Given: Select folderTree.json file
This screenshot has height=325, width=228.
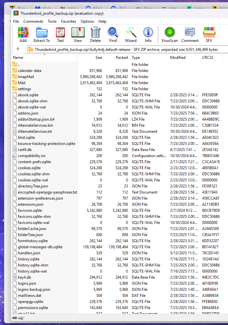Looking at the screenshot, I should pyautogui.click(x=28, y=234).
